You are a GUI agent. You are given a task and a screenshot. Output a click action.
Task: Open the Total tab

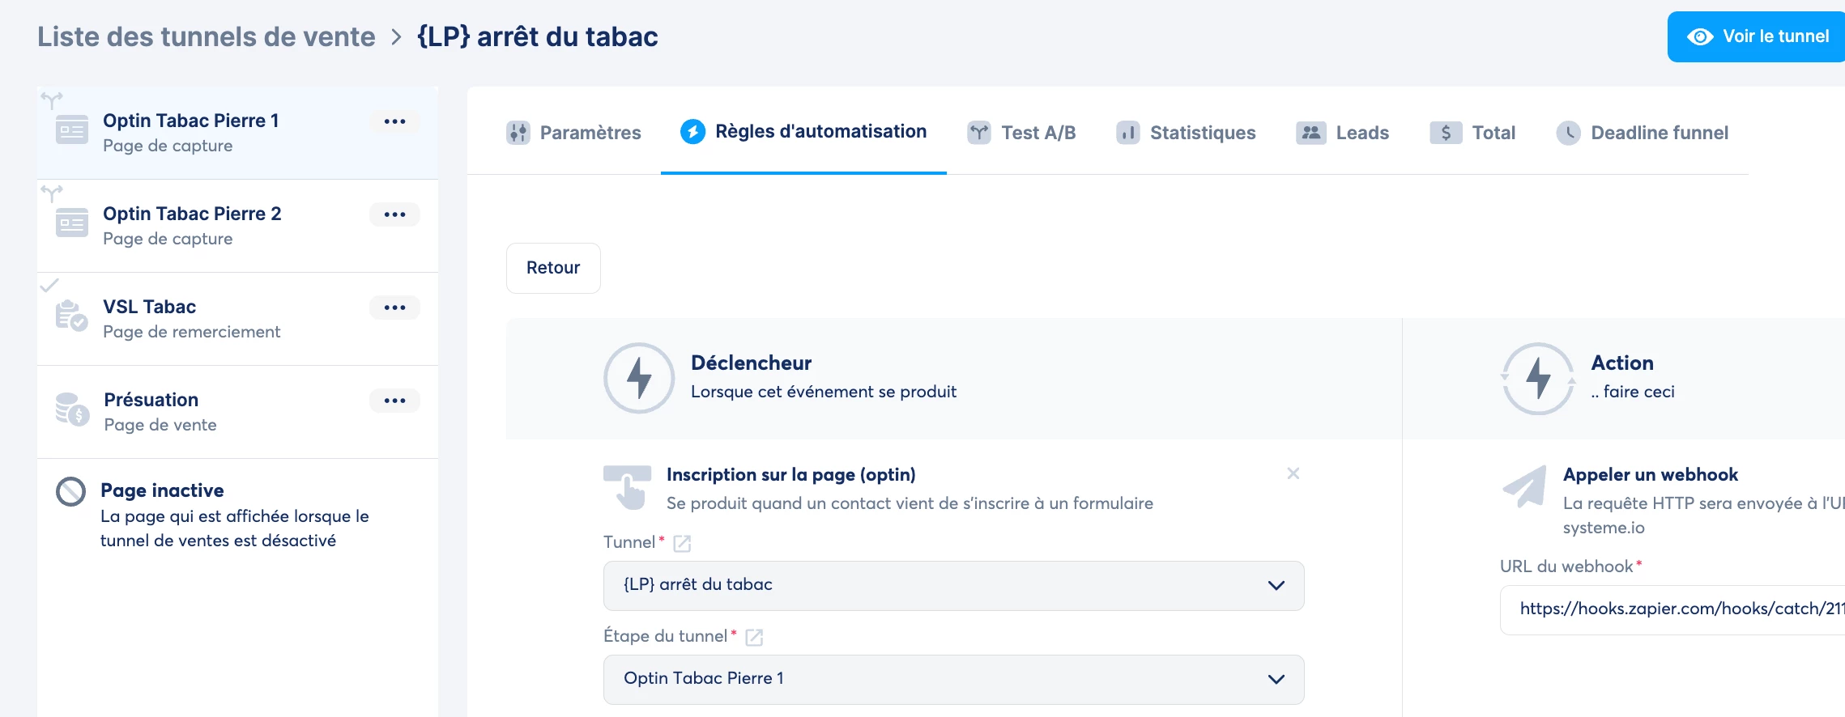(1472, 133)
